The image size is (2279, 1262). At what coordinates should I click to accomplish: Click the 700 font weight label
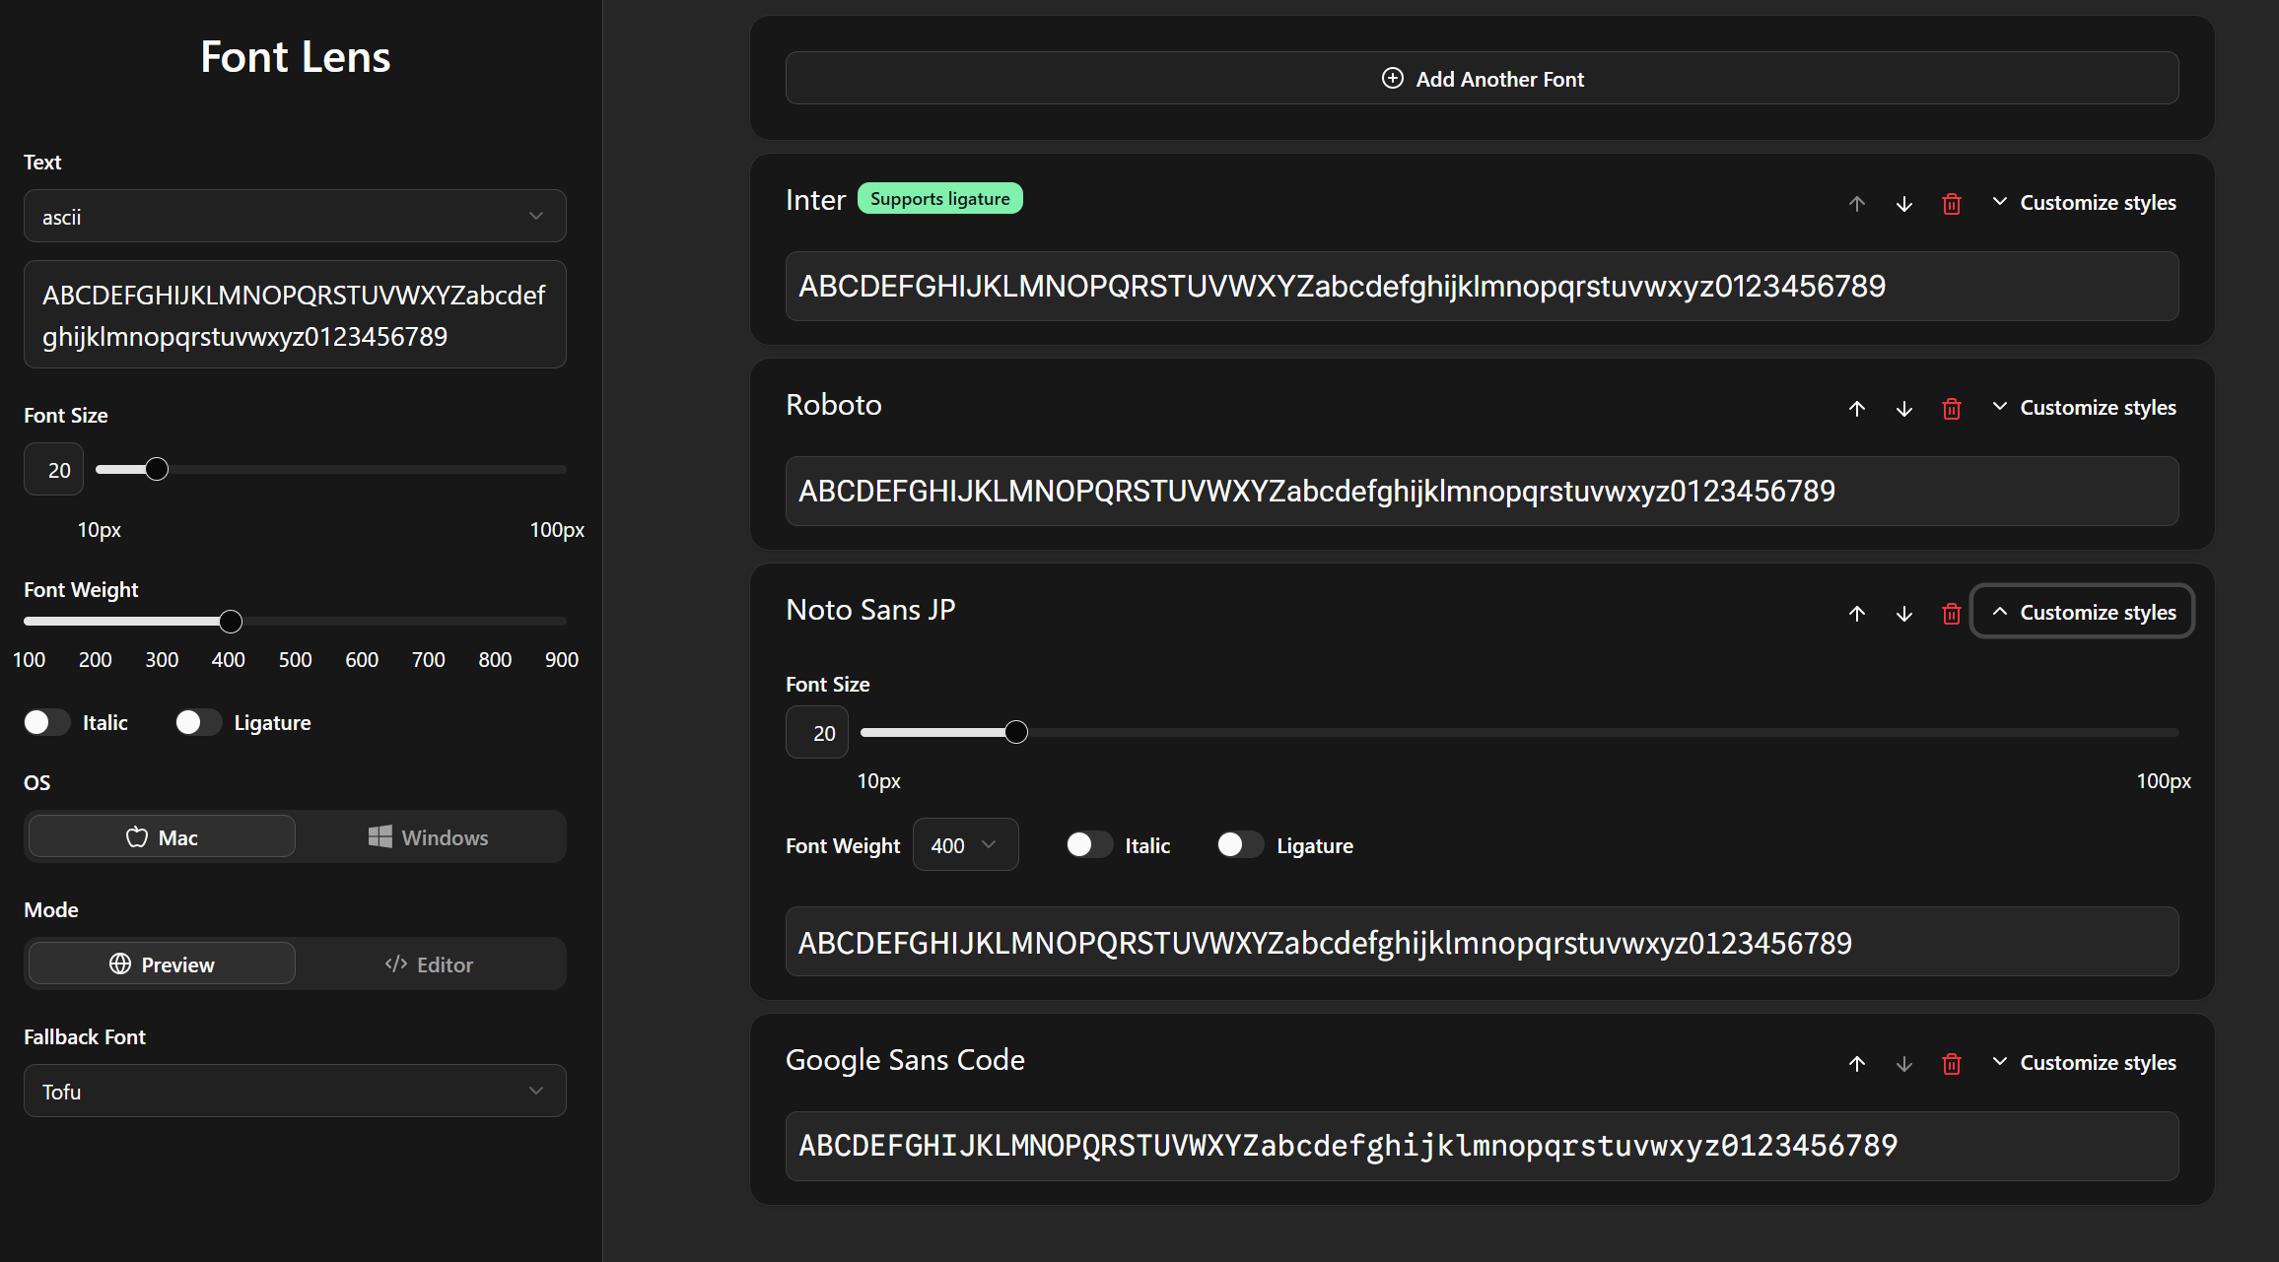point(428,659)
